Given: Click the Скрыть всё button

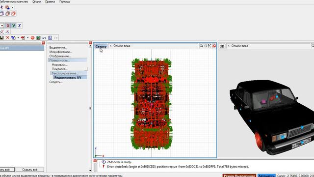Looking at the screenshot, I should click(30, 170).
